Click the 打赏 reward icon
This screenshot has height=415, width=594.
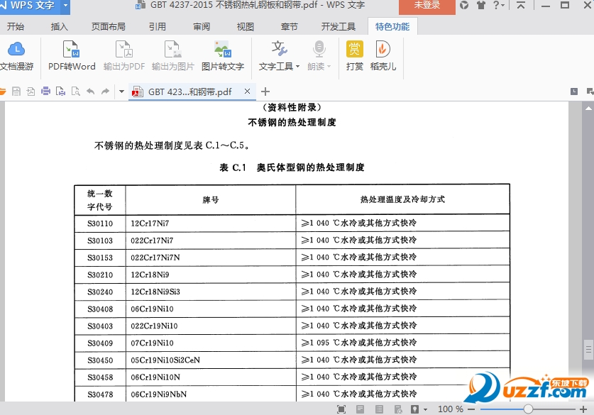[355, 56]
